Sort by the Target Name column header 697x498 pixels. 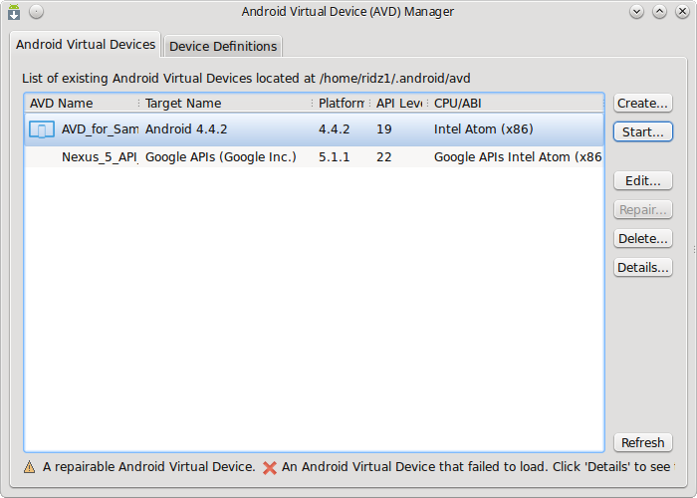point(224,103)
